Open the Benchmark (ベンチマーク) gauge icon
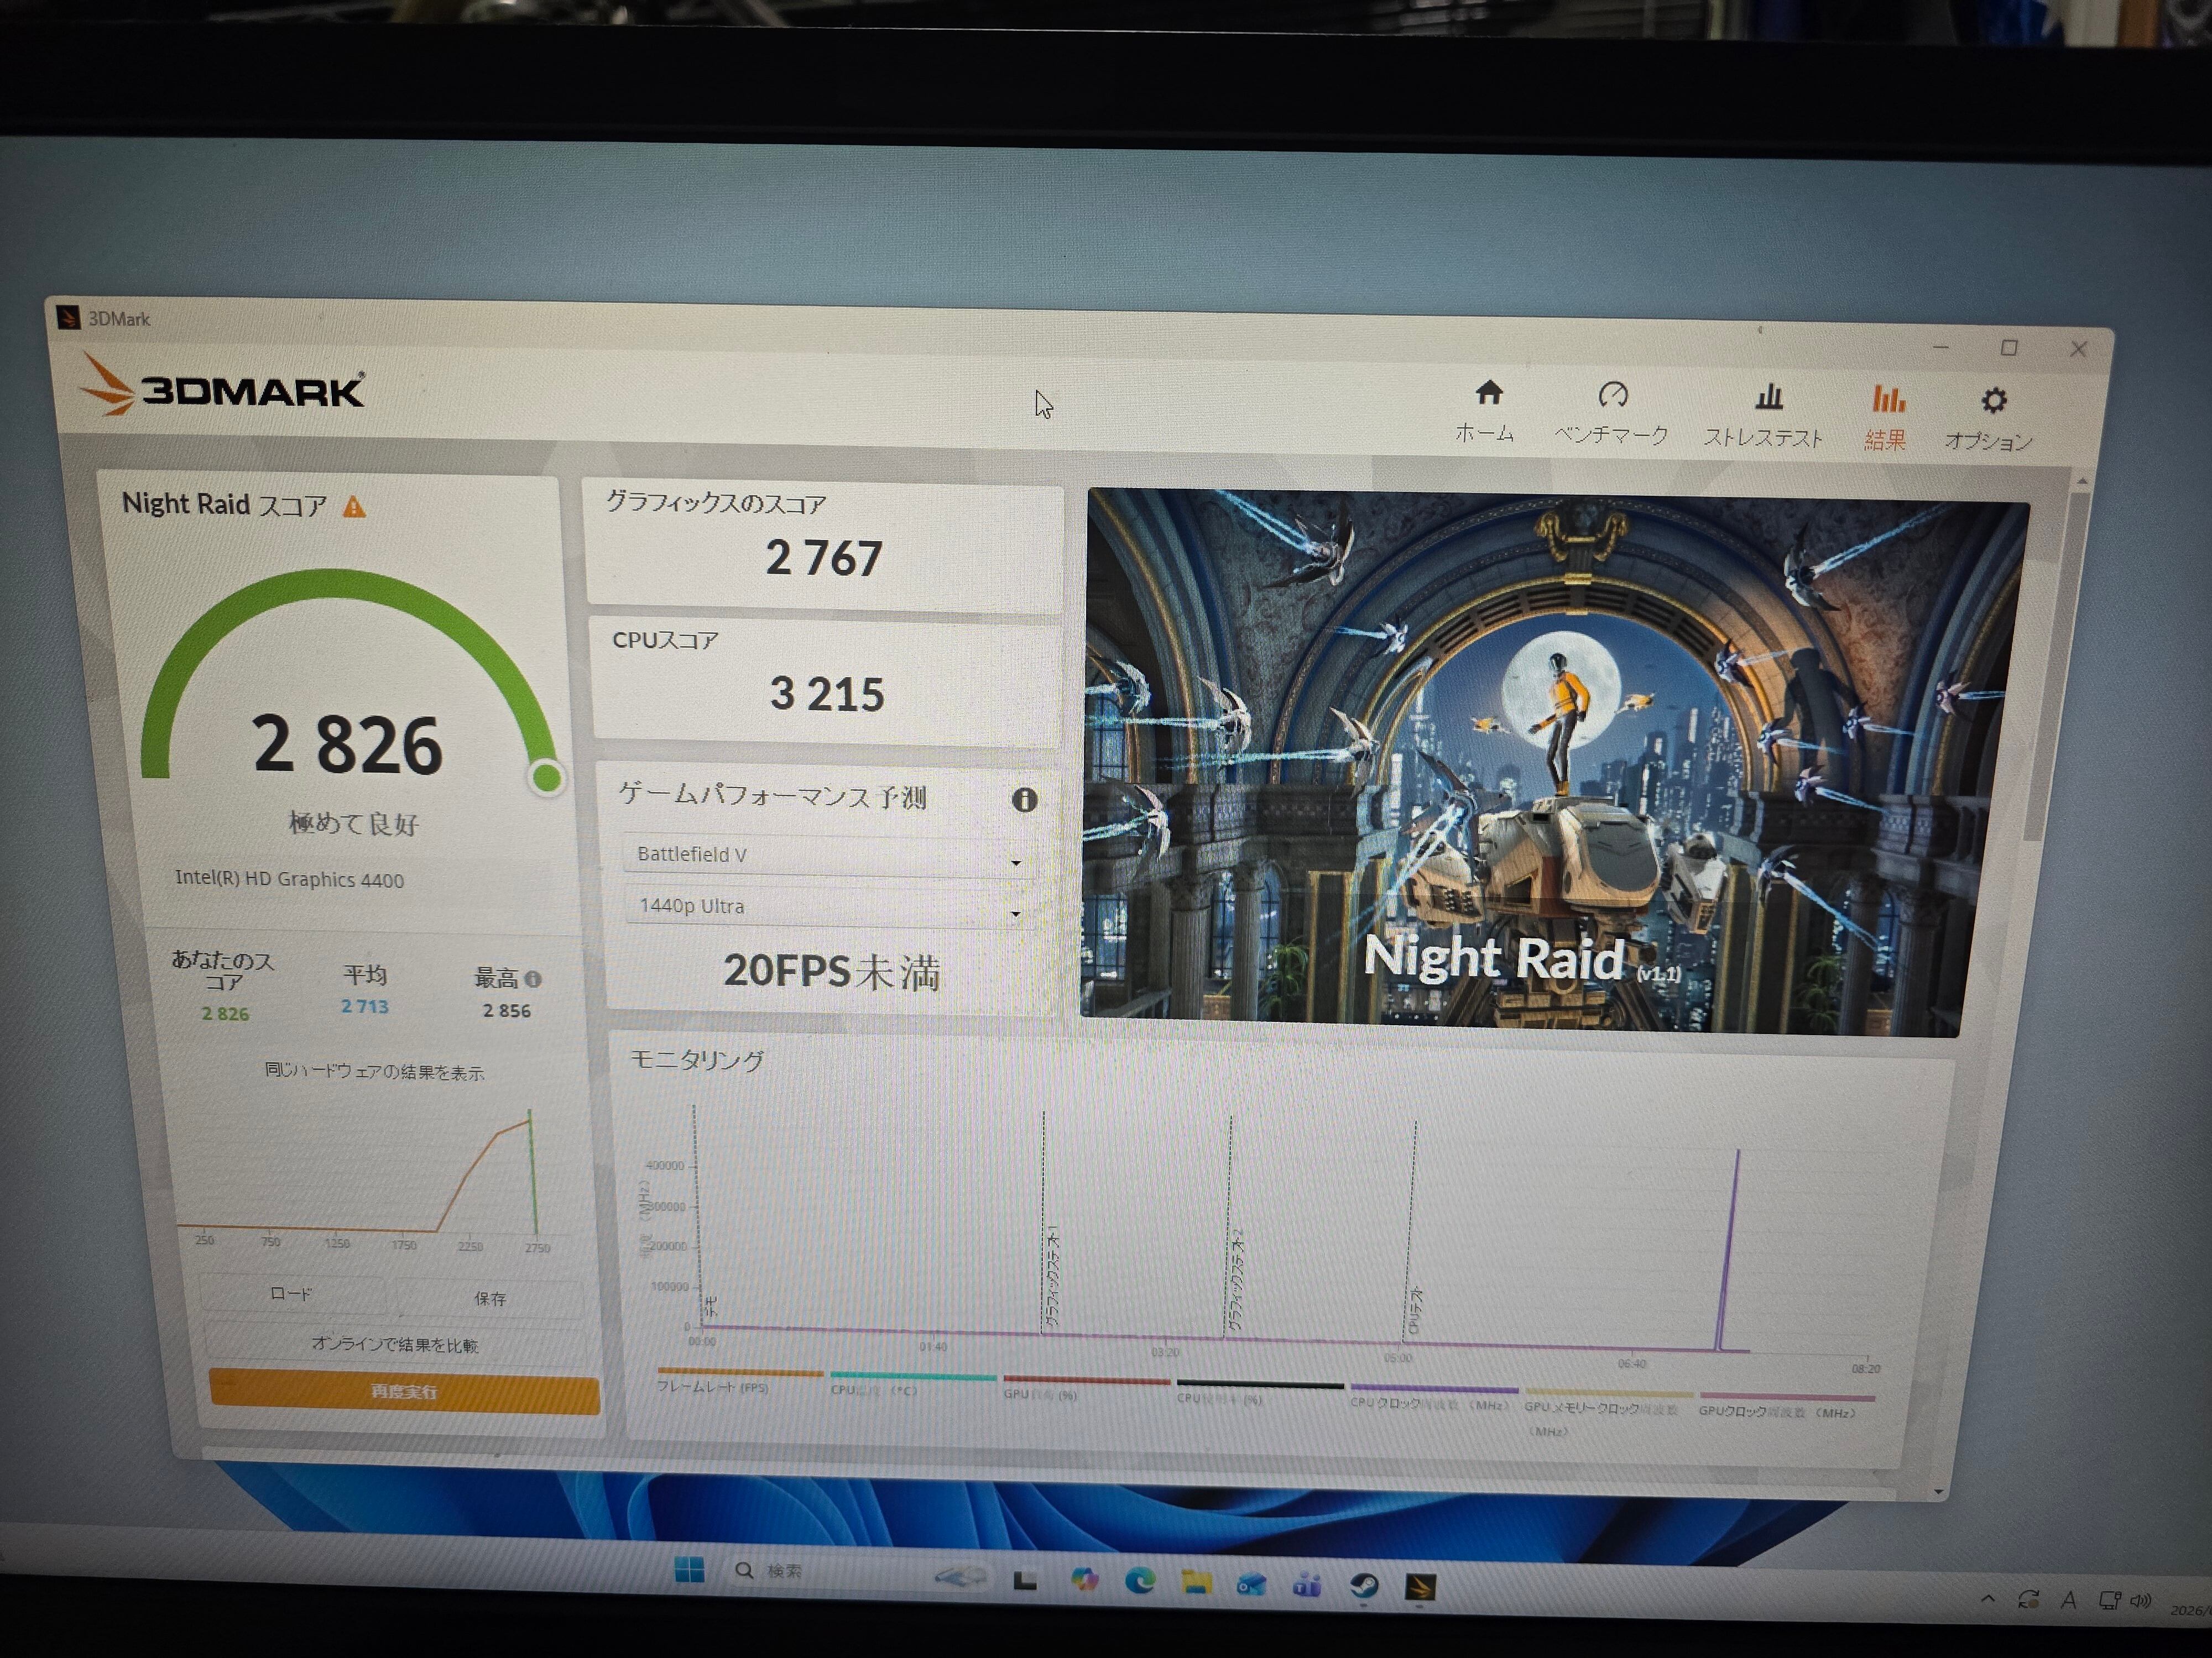2212x1658 pixels. pyautogui.click(x=1612, y=396)
